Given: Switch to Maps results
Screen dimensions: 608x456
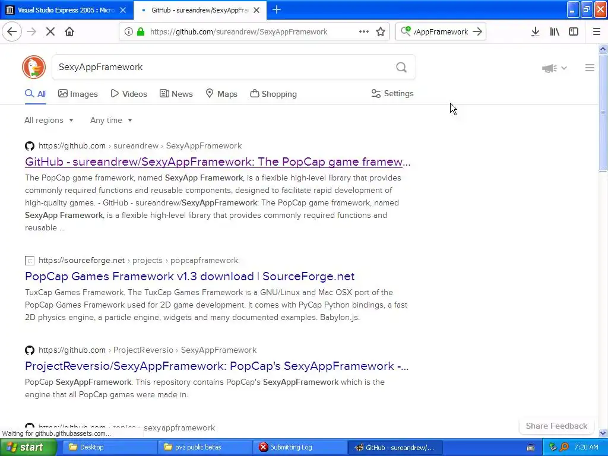Looking at the screenshot, I should point(221,94).
